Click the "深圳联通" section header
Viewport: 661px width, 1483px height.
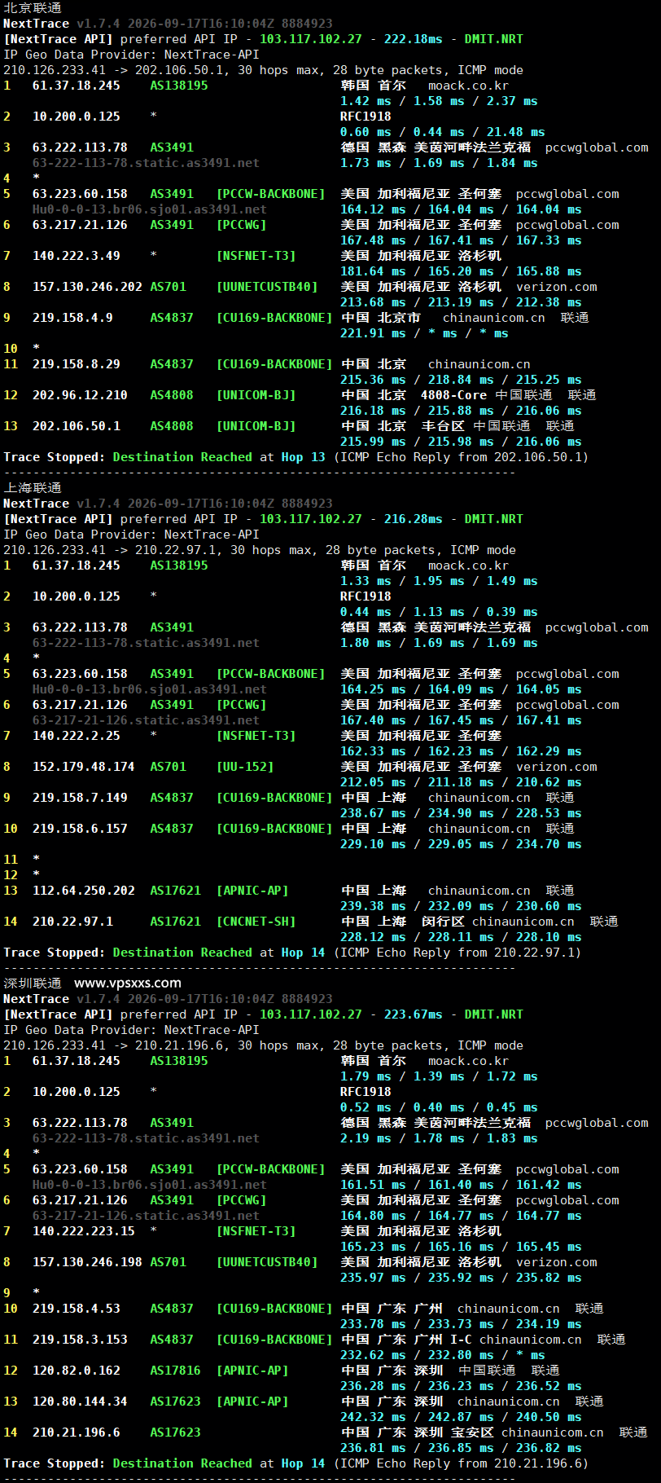pos(33,984)
